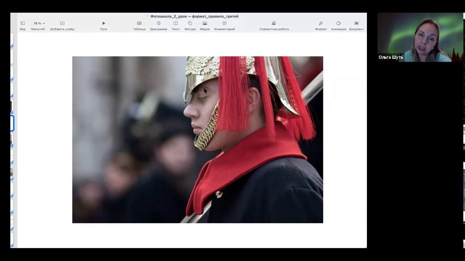Open Совместная работа collaboration options

pyautogui.click(x=274, y=25)
